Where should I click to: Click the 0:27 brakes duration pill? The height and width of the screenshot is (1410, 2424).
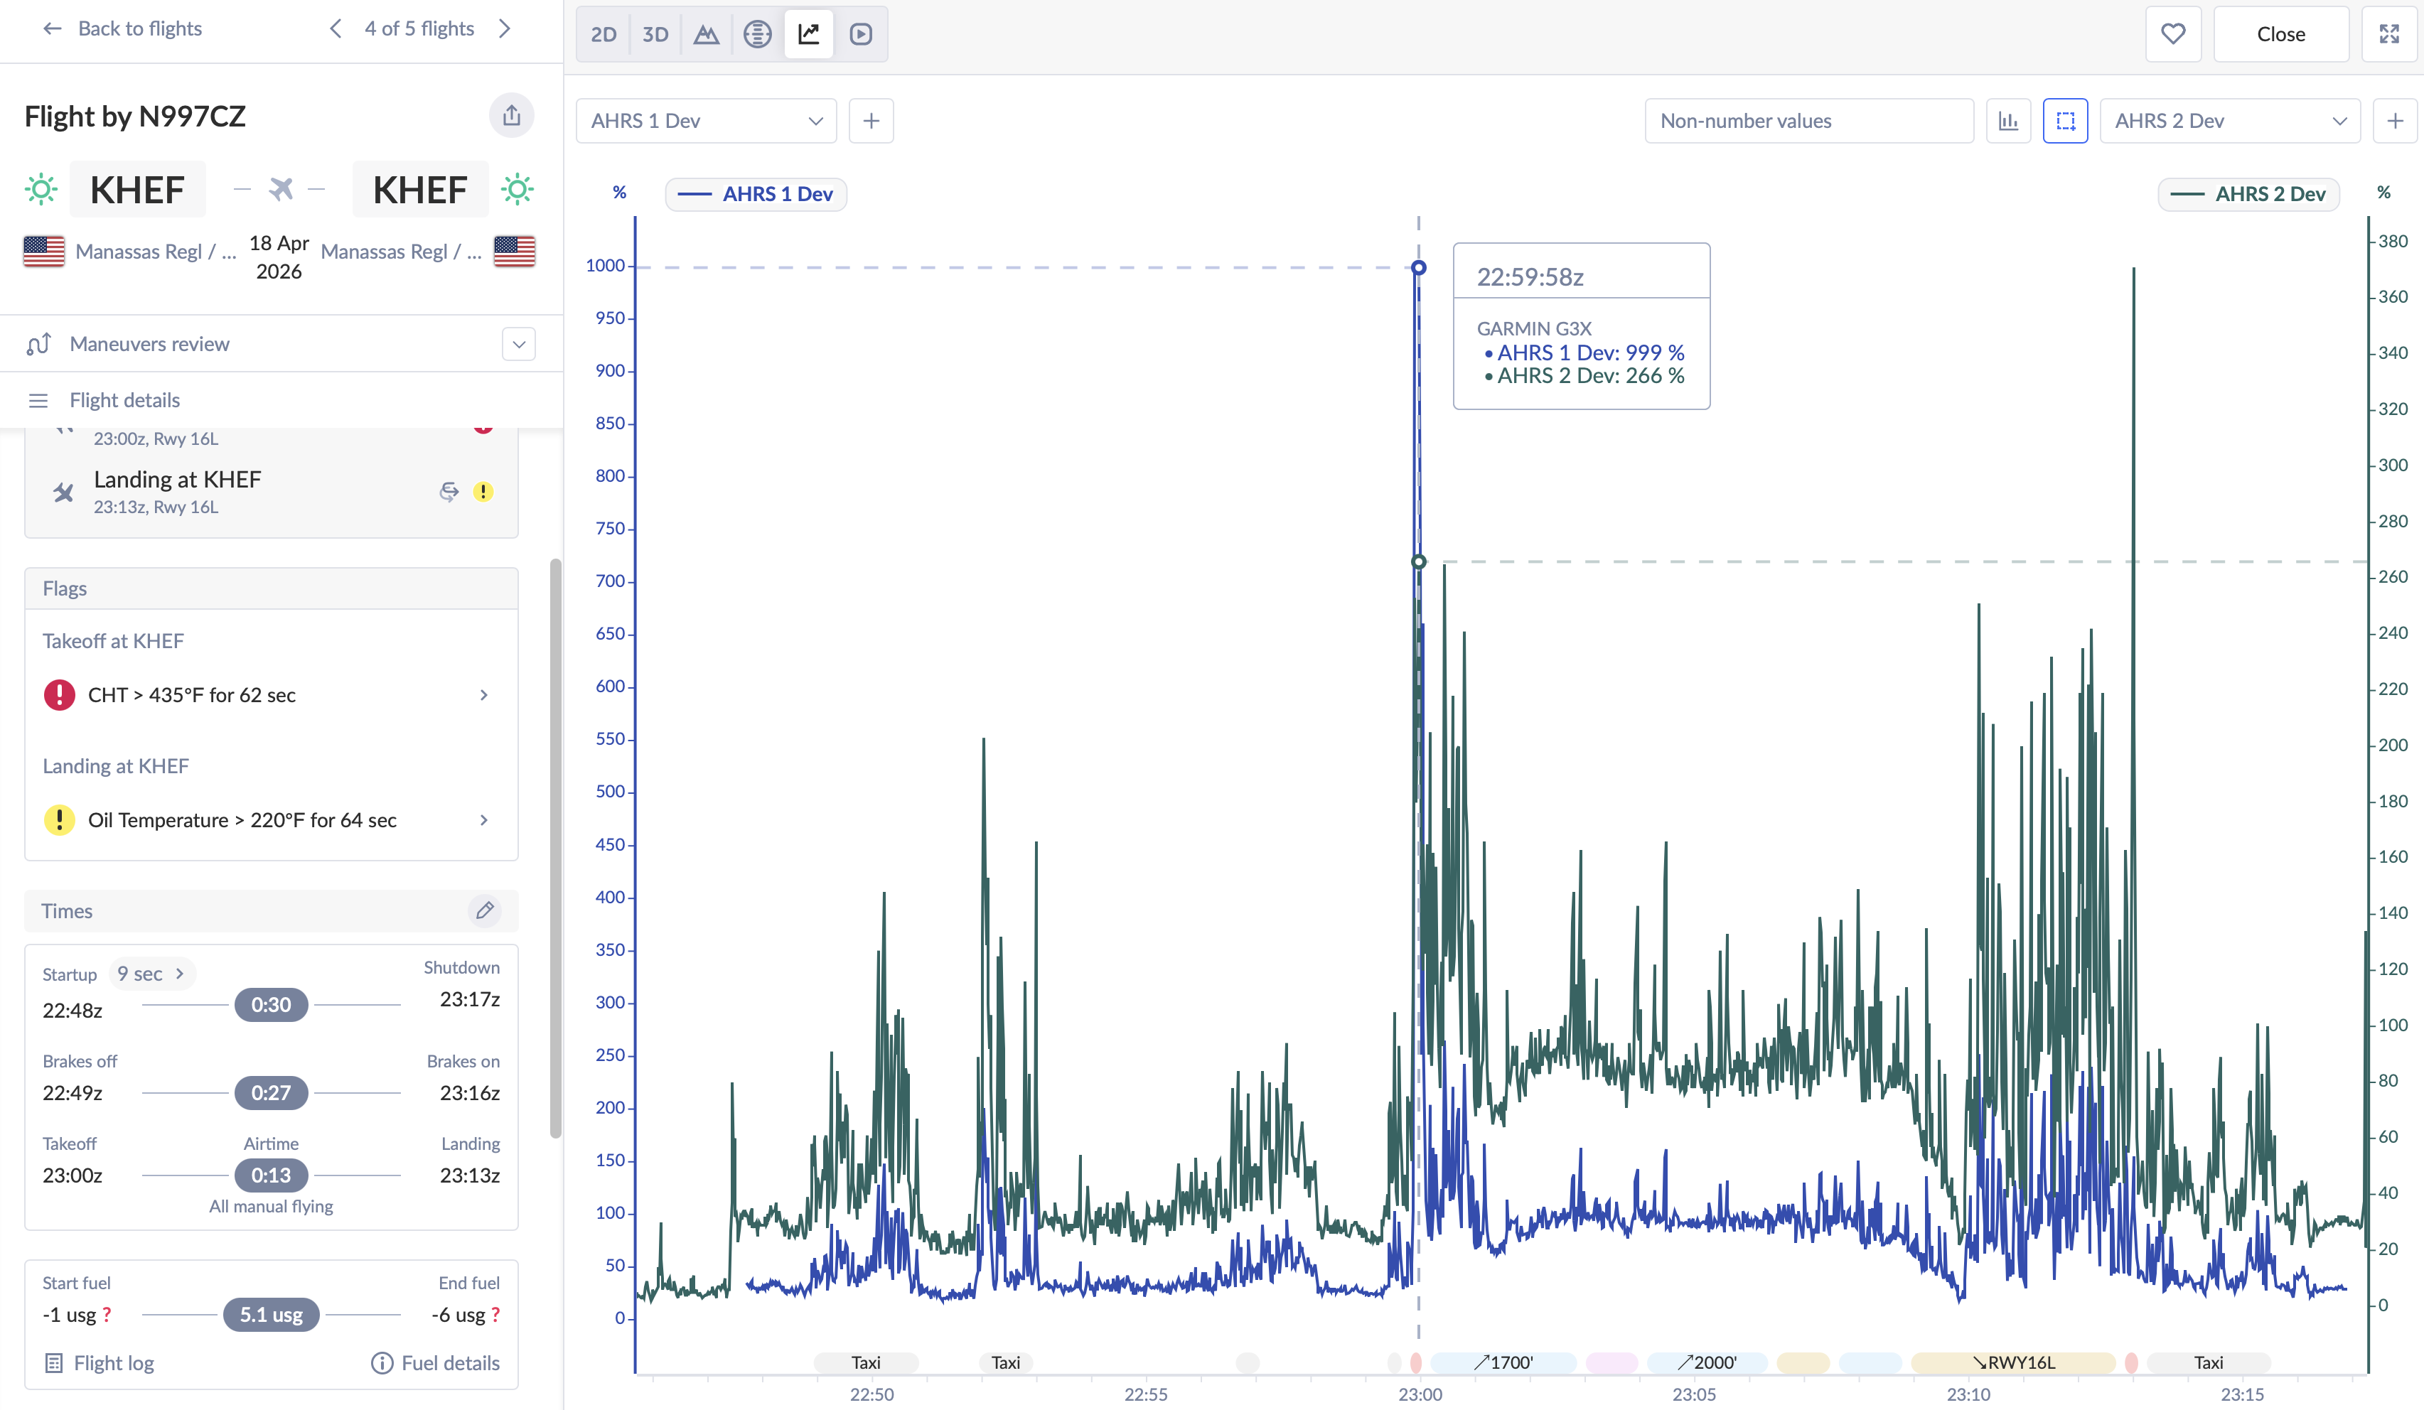coord(272,1094)
